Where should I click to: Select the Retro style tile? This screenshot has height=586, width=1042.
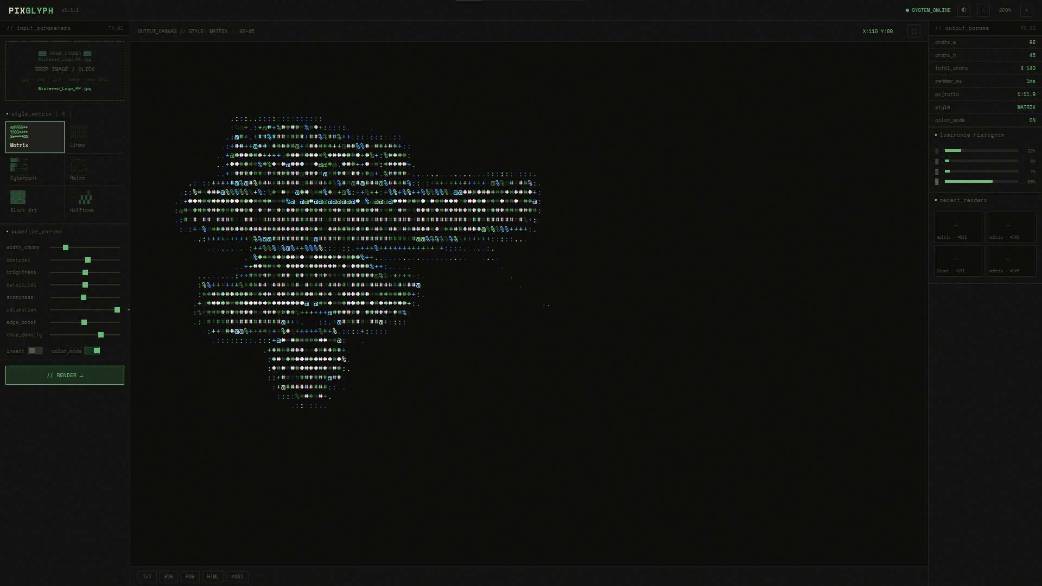pyautogui.click(x=94, y=169)
